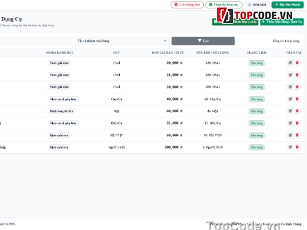307x230 pixels.
Task: Click the Danh Mục (.xlsx) export button
Action: point(235,21)
